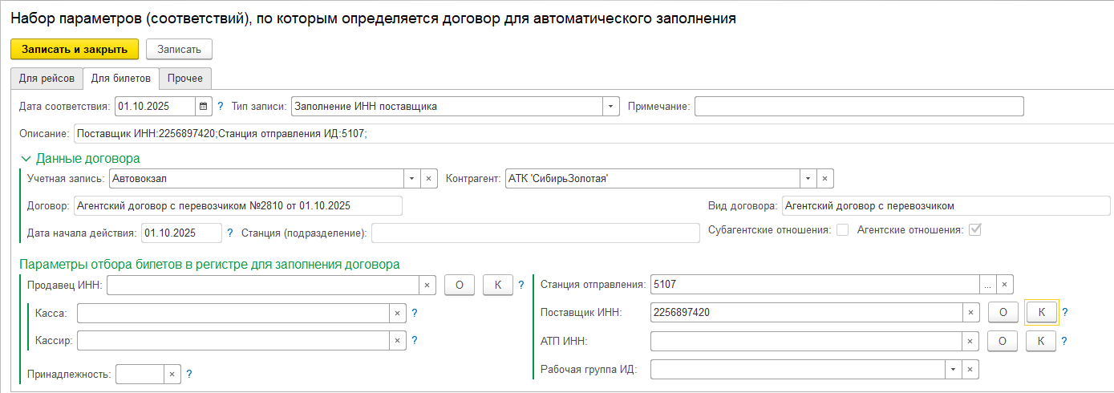Toggle Агентские отношения checkbox
1114x393 pixels.
[x=975, y=230]
